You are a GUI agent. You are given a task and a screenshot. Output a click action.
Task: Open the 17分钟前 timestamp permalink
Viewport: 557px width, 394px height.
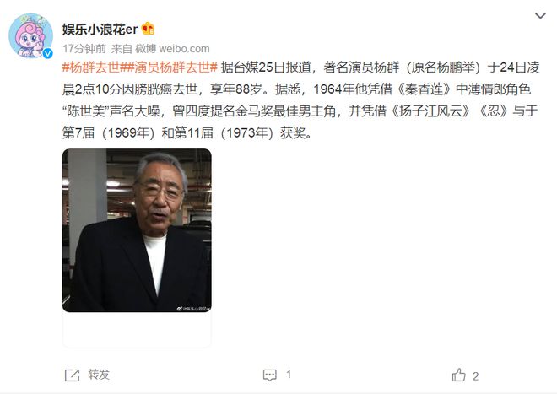[84, 48]
